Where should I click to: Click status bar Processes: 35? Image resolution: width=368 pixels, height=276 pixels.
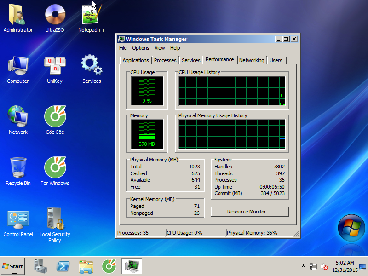tap(141, 233)
